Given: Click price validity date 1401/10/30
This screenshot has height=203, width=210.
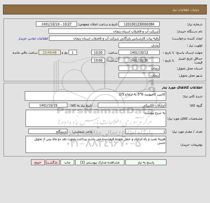Looking at the screenshot, I should pyautogui.click(x=139, y=60).
